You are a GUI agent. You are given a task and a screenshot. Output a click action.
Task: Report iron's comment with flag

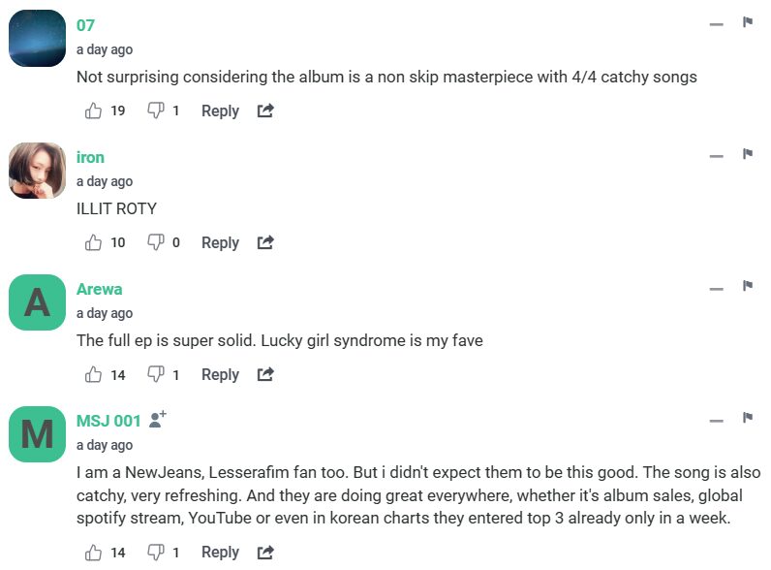(x=748, y=154)
